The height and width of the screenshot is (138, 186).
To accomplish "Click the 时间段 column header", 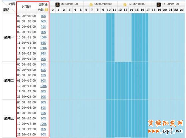I will (x=27, y=7).
